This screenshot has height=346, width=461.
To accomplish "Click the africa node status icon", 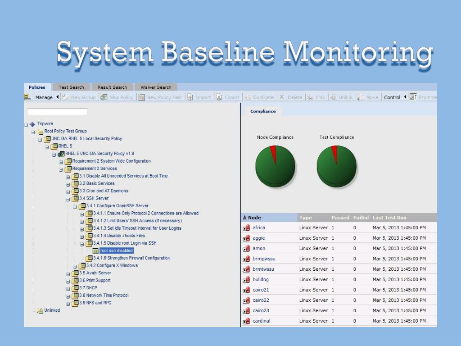I will pyautogui.click(x=246, y=228).
